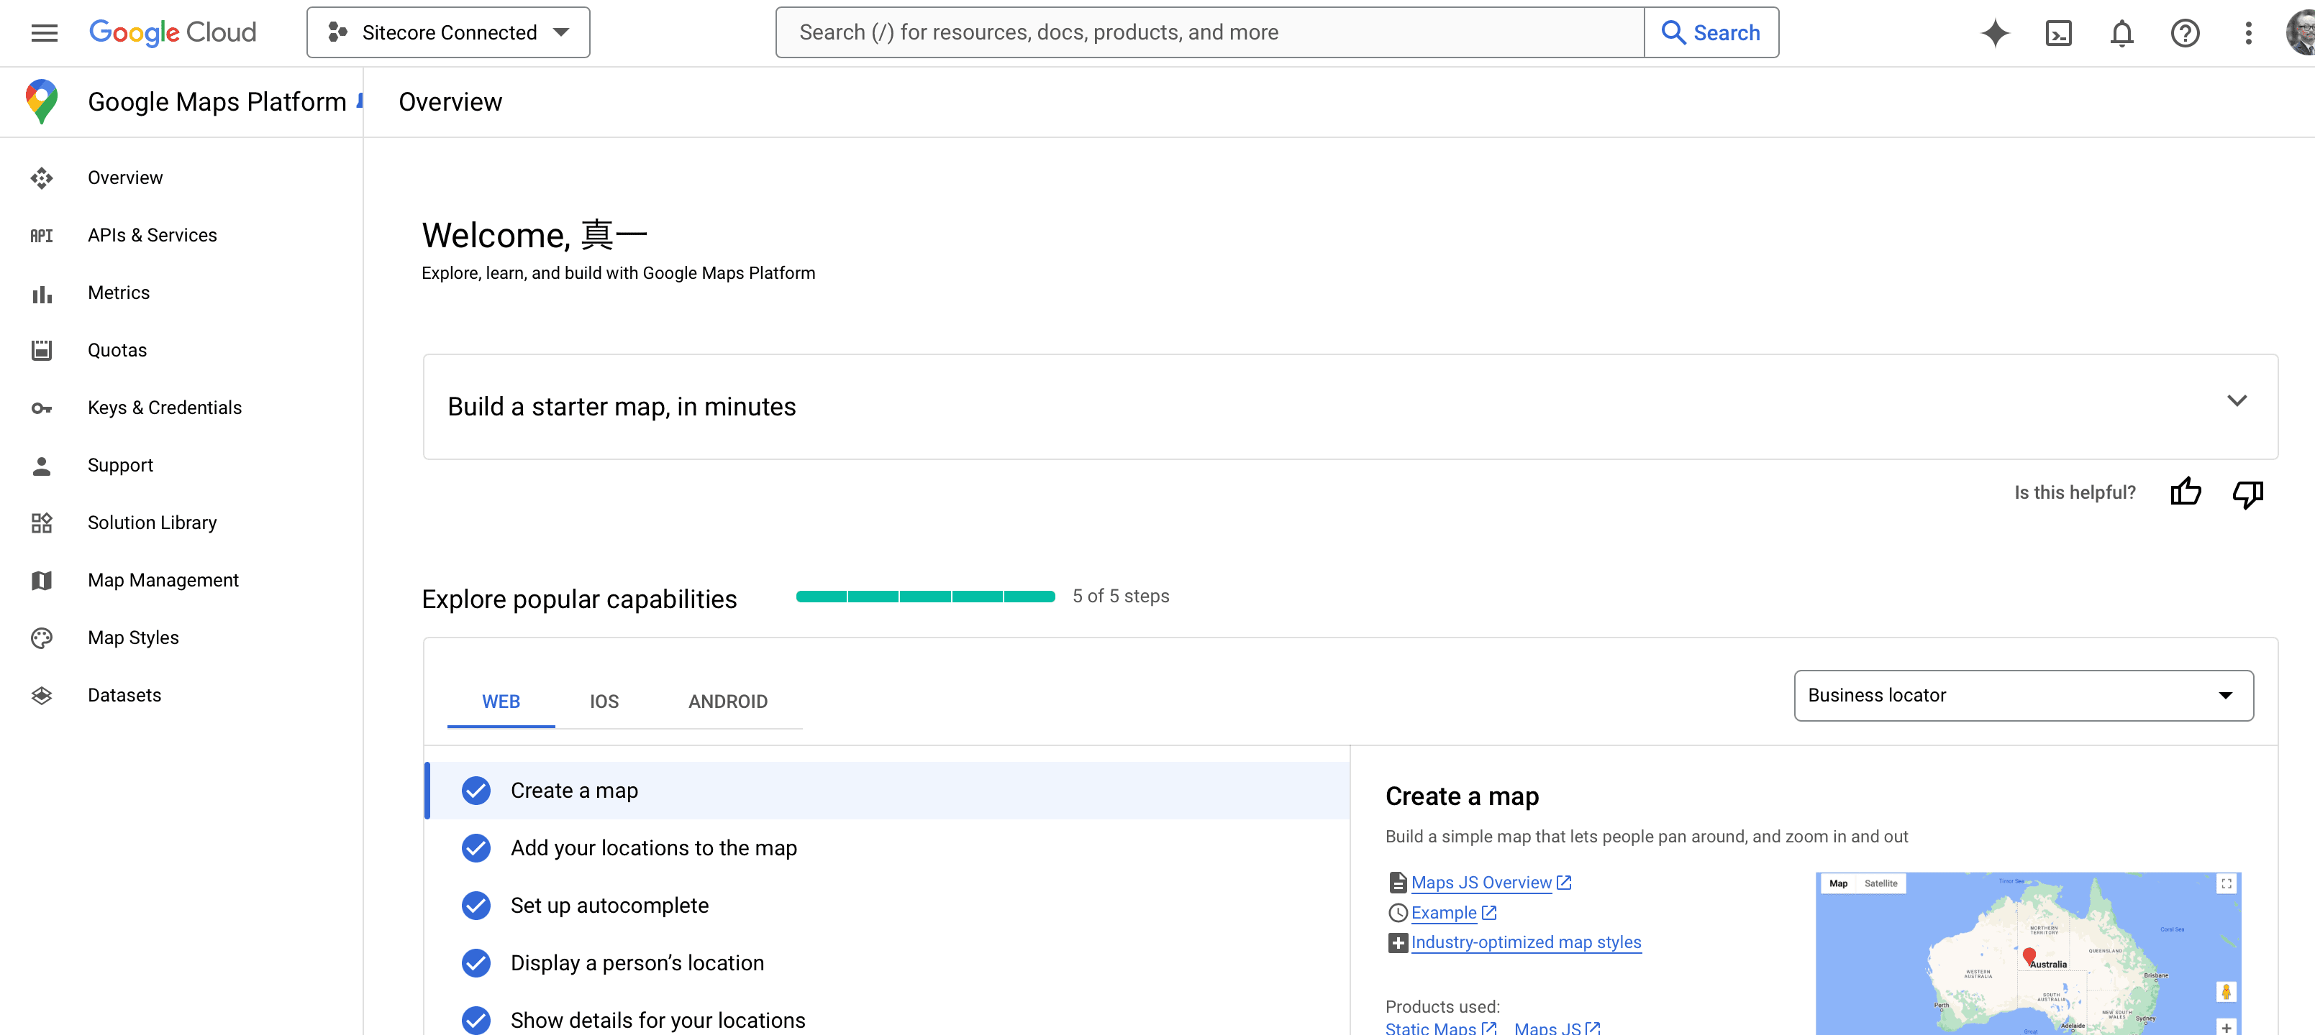
Task: Click the 5 of 5 steps progress bar
Action: pos(924,596)
